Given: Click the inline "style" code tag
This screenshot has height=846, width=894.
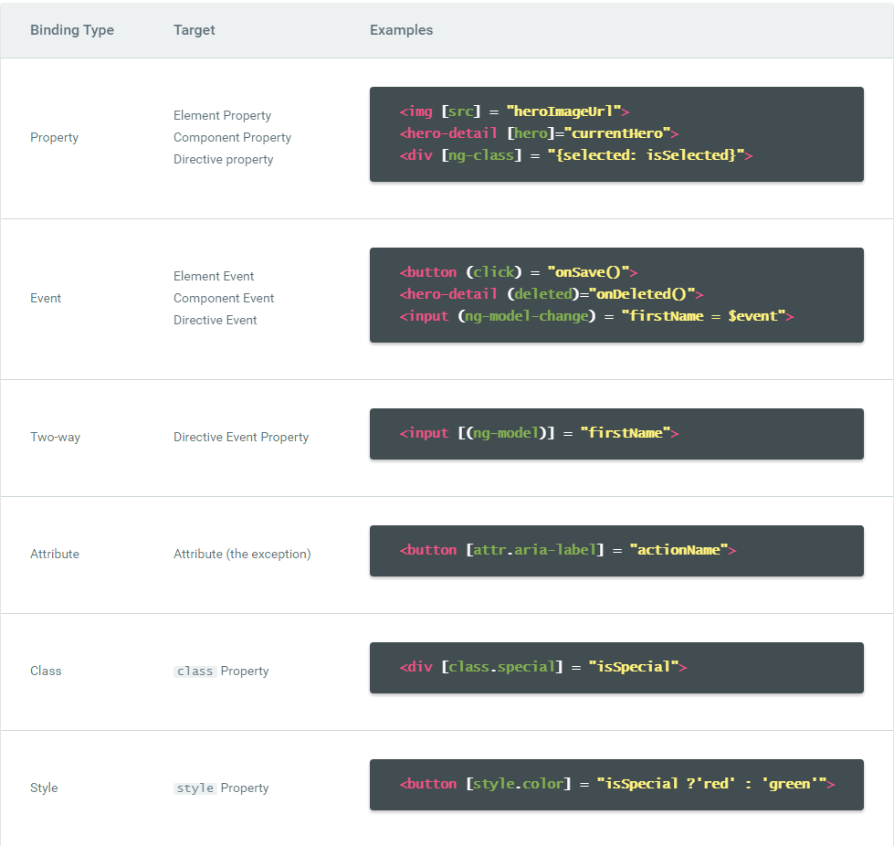Looking at the screenshot, I should 195,788.
